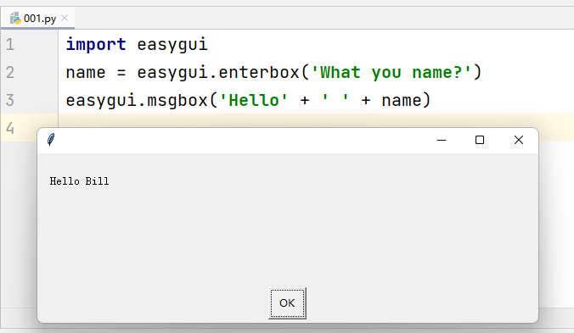Click the 'Hello Bill' message text

pos(80,181)
